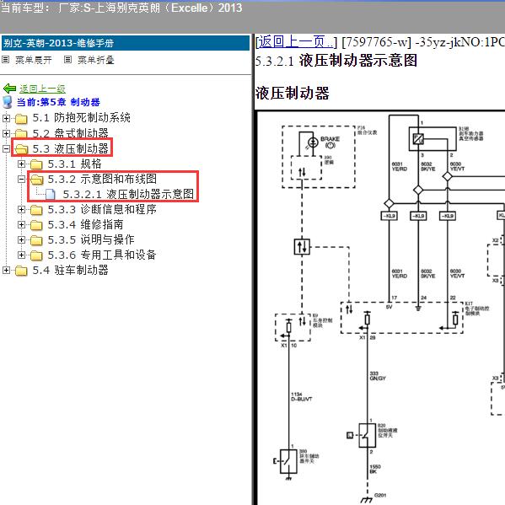This screenshot has height=505, width=505.
Task: Click folder icon of 5.1 防抱死制动系统
Action: (21, 119)
